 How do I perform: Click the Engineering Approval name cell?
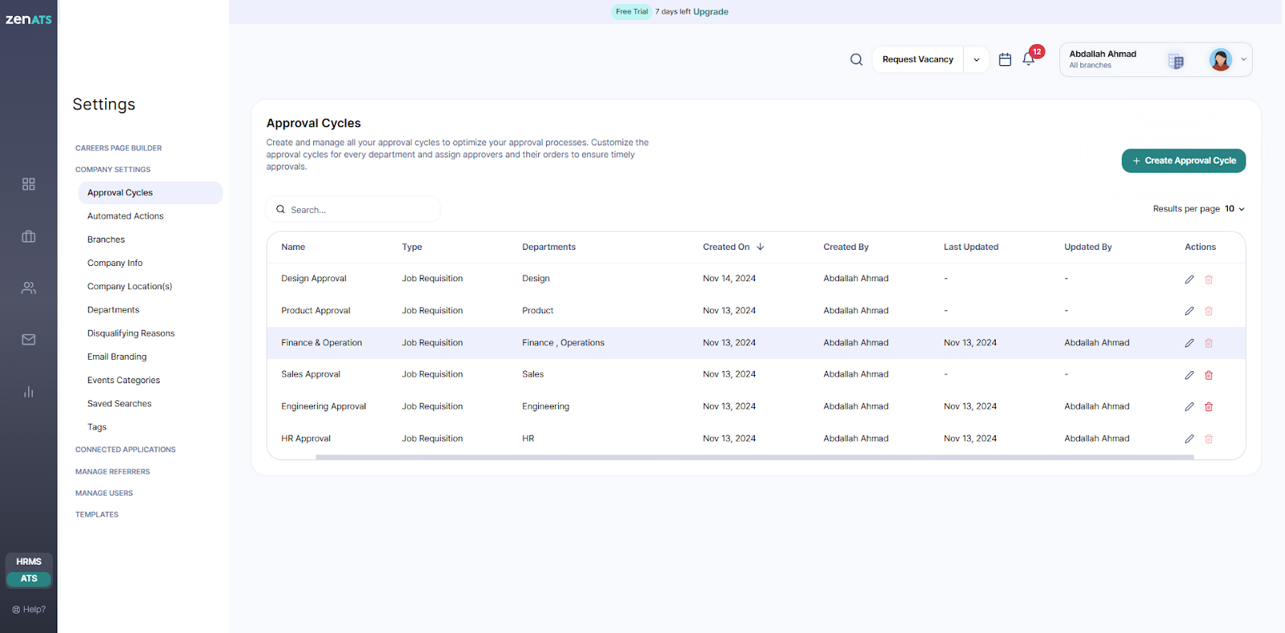324,406
